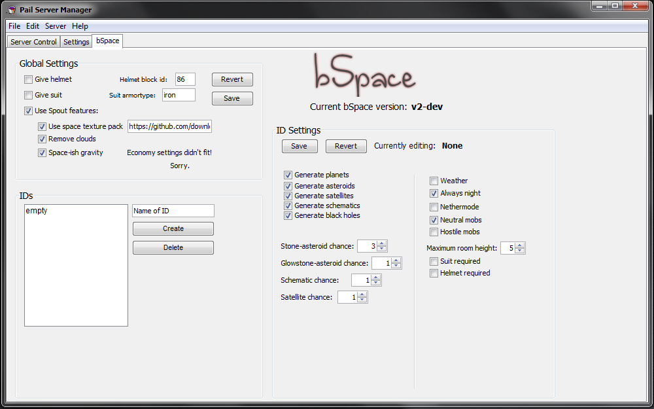
Task: Maximize the Pail Server Manager window
Action: coord(615,6)
